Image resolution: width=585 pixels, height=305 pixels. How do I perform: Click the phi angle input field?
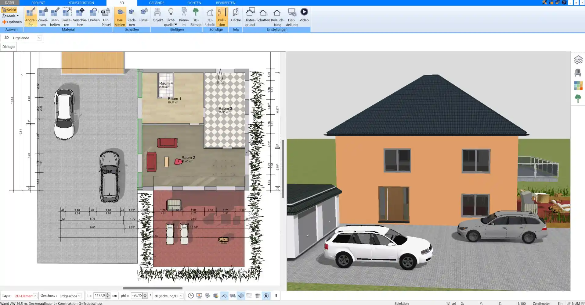(137, 296)
